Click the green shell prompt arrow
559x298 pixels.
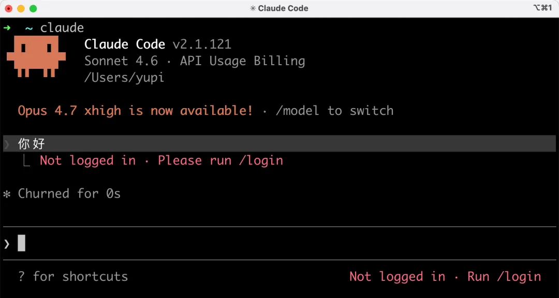7,28
